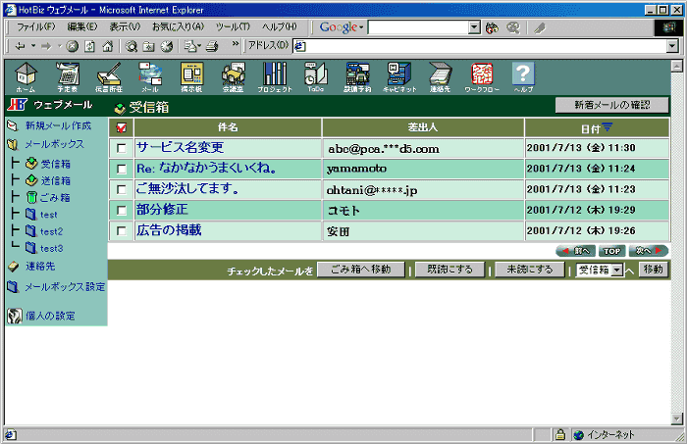Click the TOP pagination button
Viewport: 687px width, 444px height.
[x=611, y=251]
